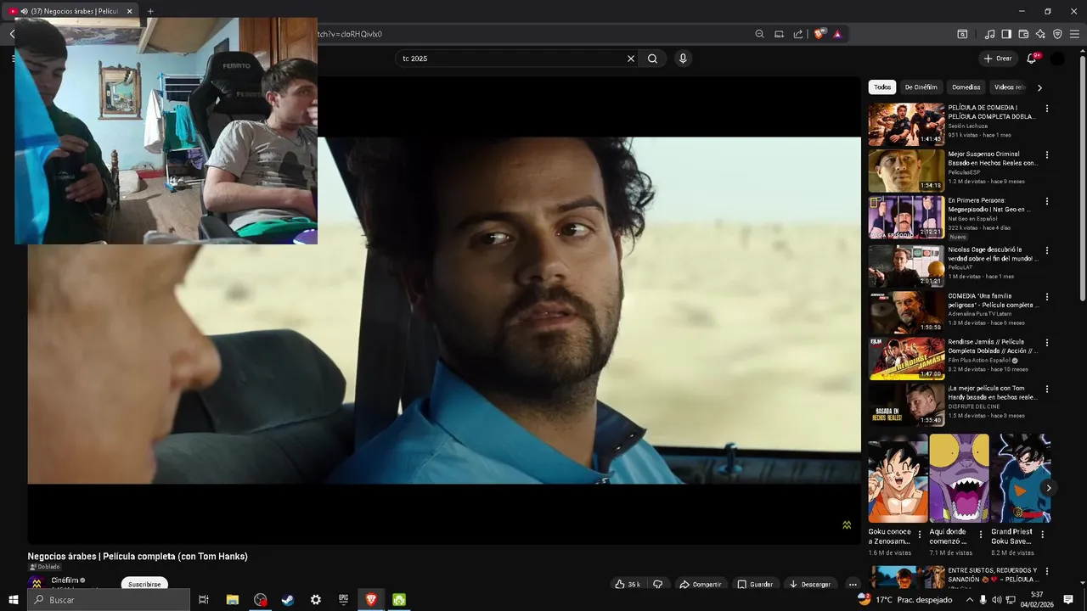Open Rendirse Jamás video thumbnail
1087x611 pixels.
(x=906, y=358)
